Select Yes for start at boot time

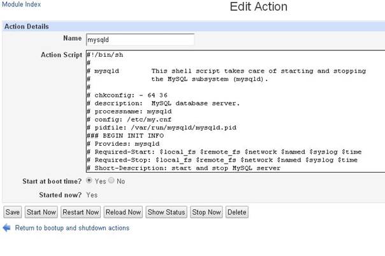tap(89, 180)
